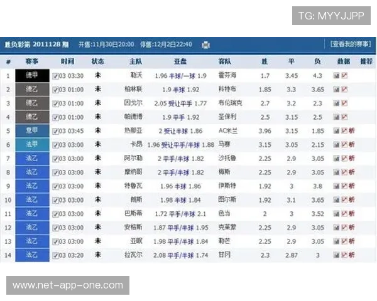Image resolution: width=377 pixels, height=301 pixels.
Task: Click handicap 受让平手 in row 3
Action: 180,103
